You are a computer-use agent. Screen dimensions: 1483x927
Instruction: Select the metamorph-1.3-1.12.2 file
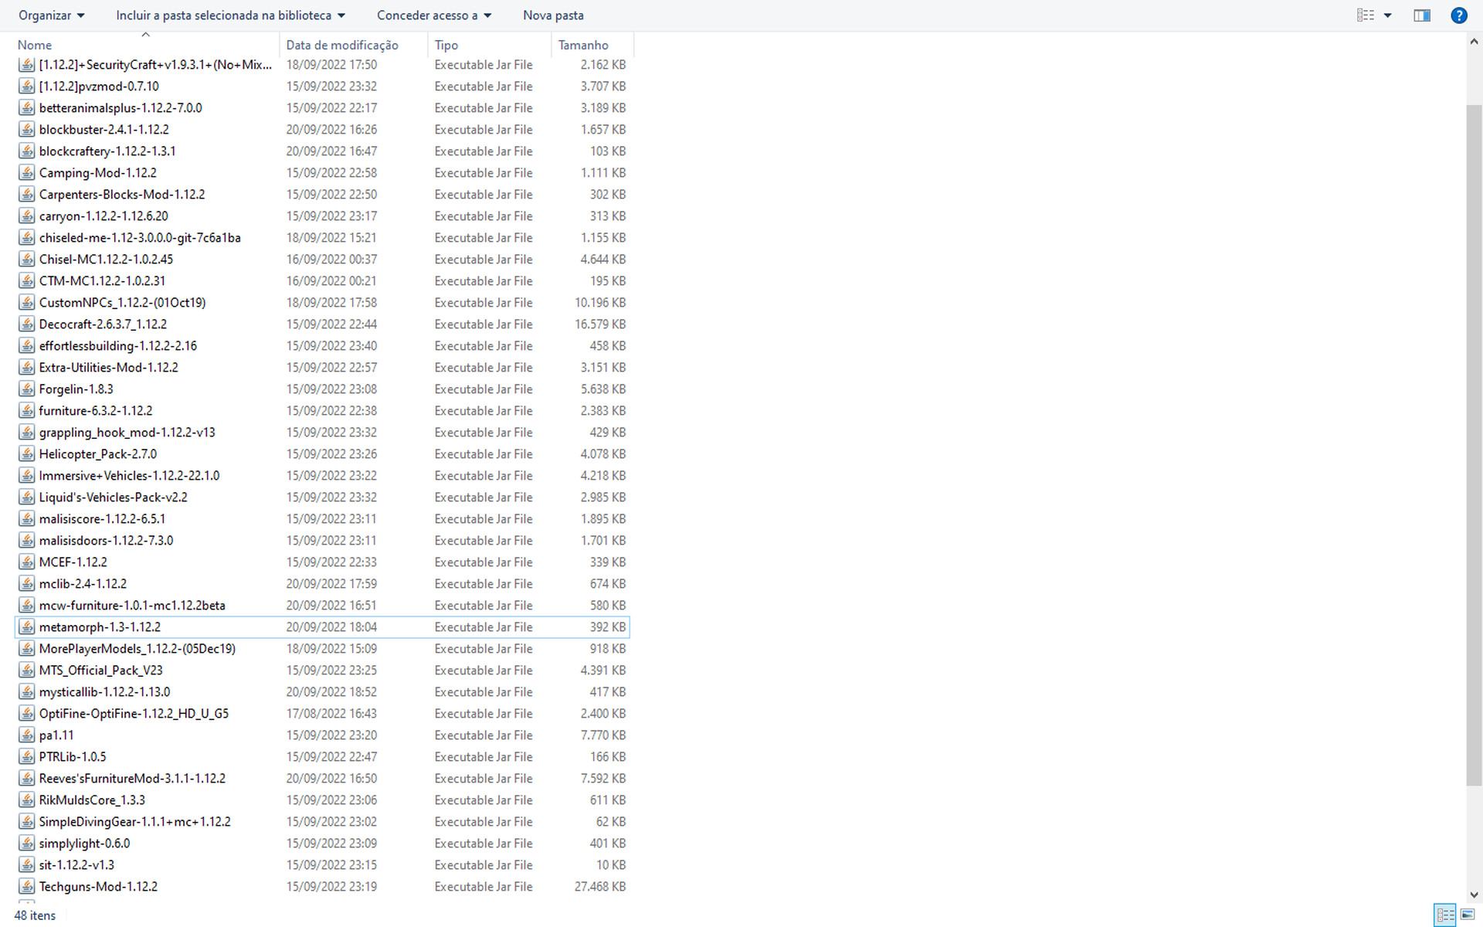pos(100,627)
